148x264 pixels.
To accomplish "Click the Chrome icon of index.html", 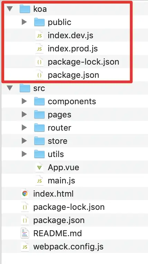I will coord(25,194).
